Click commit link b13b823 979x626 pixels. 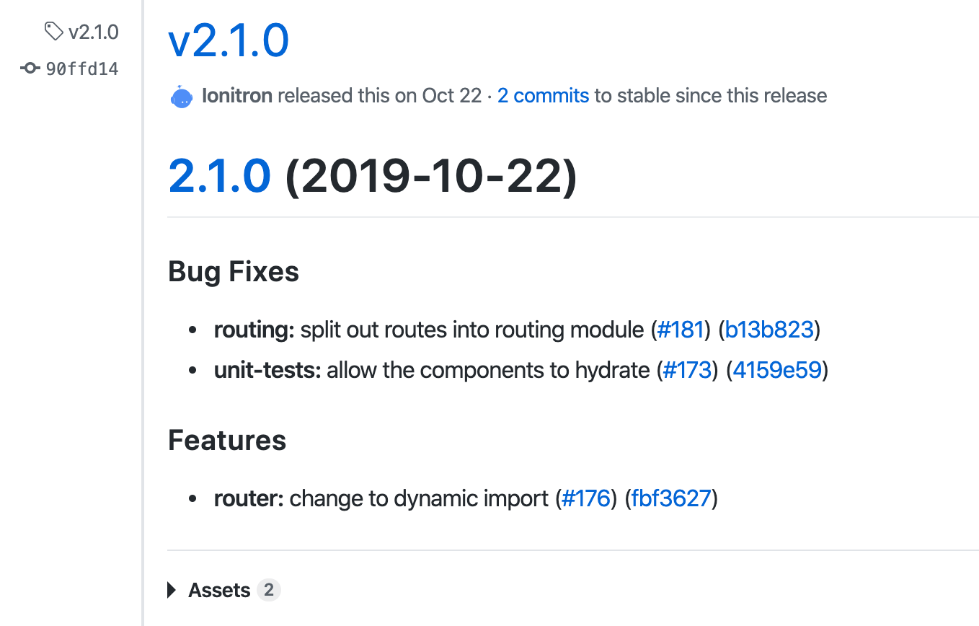coord(768,330)
